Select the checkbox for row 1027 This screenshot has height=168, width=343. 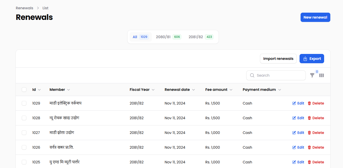pyautogui.click(x=24, y=133)
